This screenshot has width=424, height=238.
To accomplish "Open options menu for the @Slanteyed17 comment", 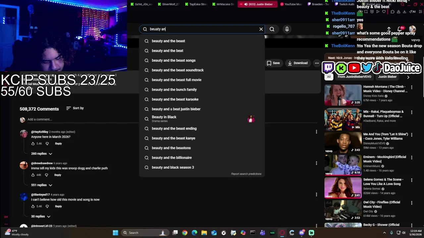I will point(316,195).
